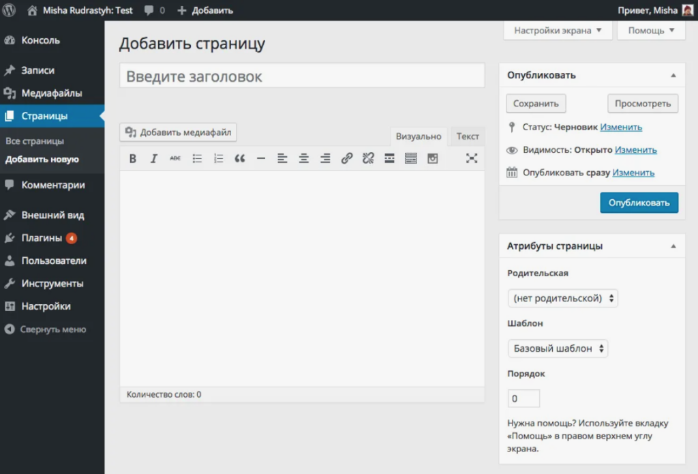Switch to the Текст editor tab
This screenshot has width=698, height=474.
point(468,136)
